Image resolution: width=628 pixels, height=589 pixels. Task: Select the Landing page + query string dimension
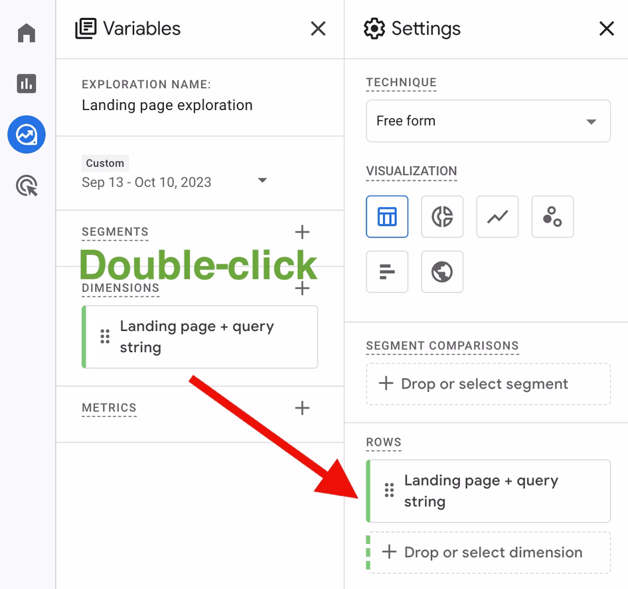199,336
